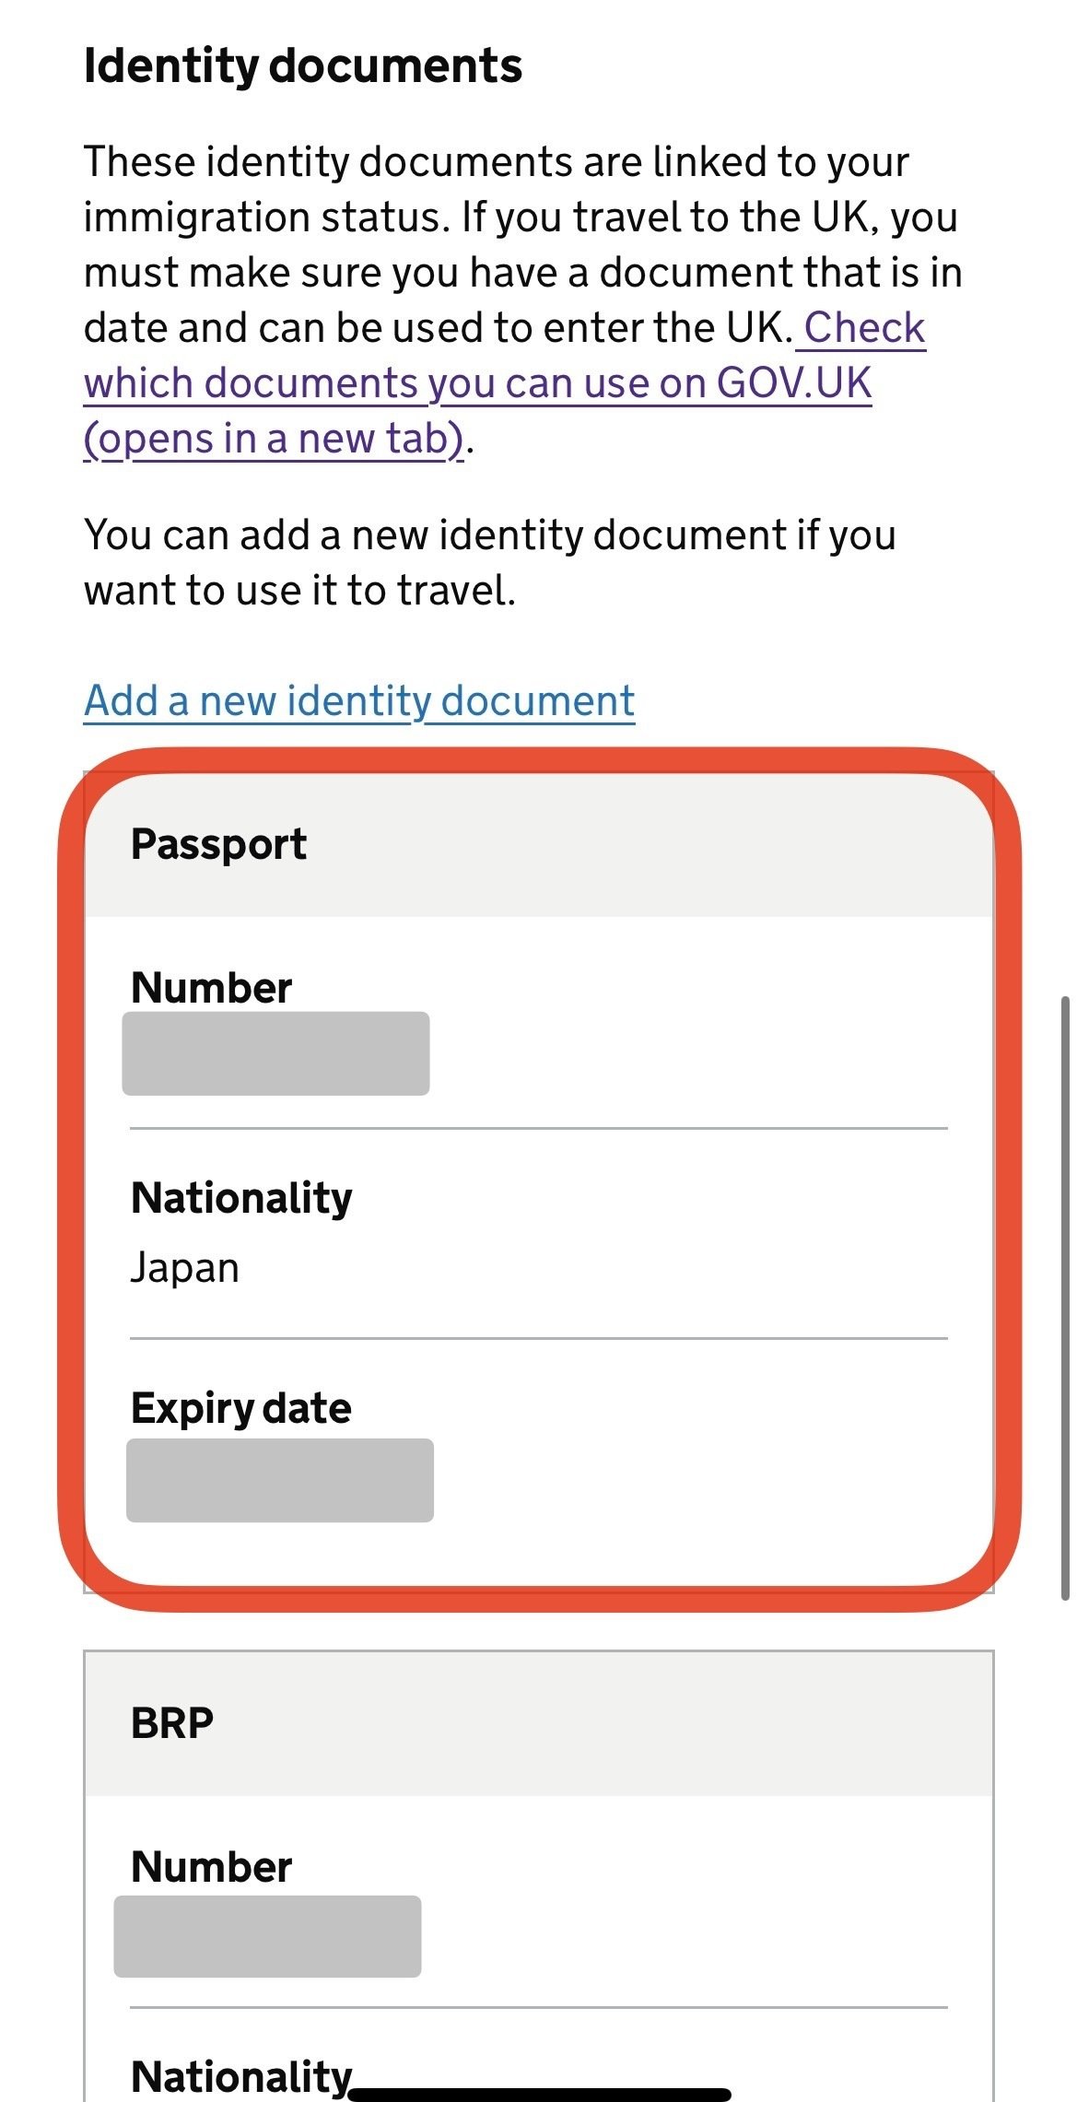The width and height of the screenshot is (1077, 2102).
Task: Click the redacted expiry date value
Action: (x=280, y=1480)
